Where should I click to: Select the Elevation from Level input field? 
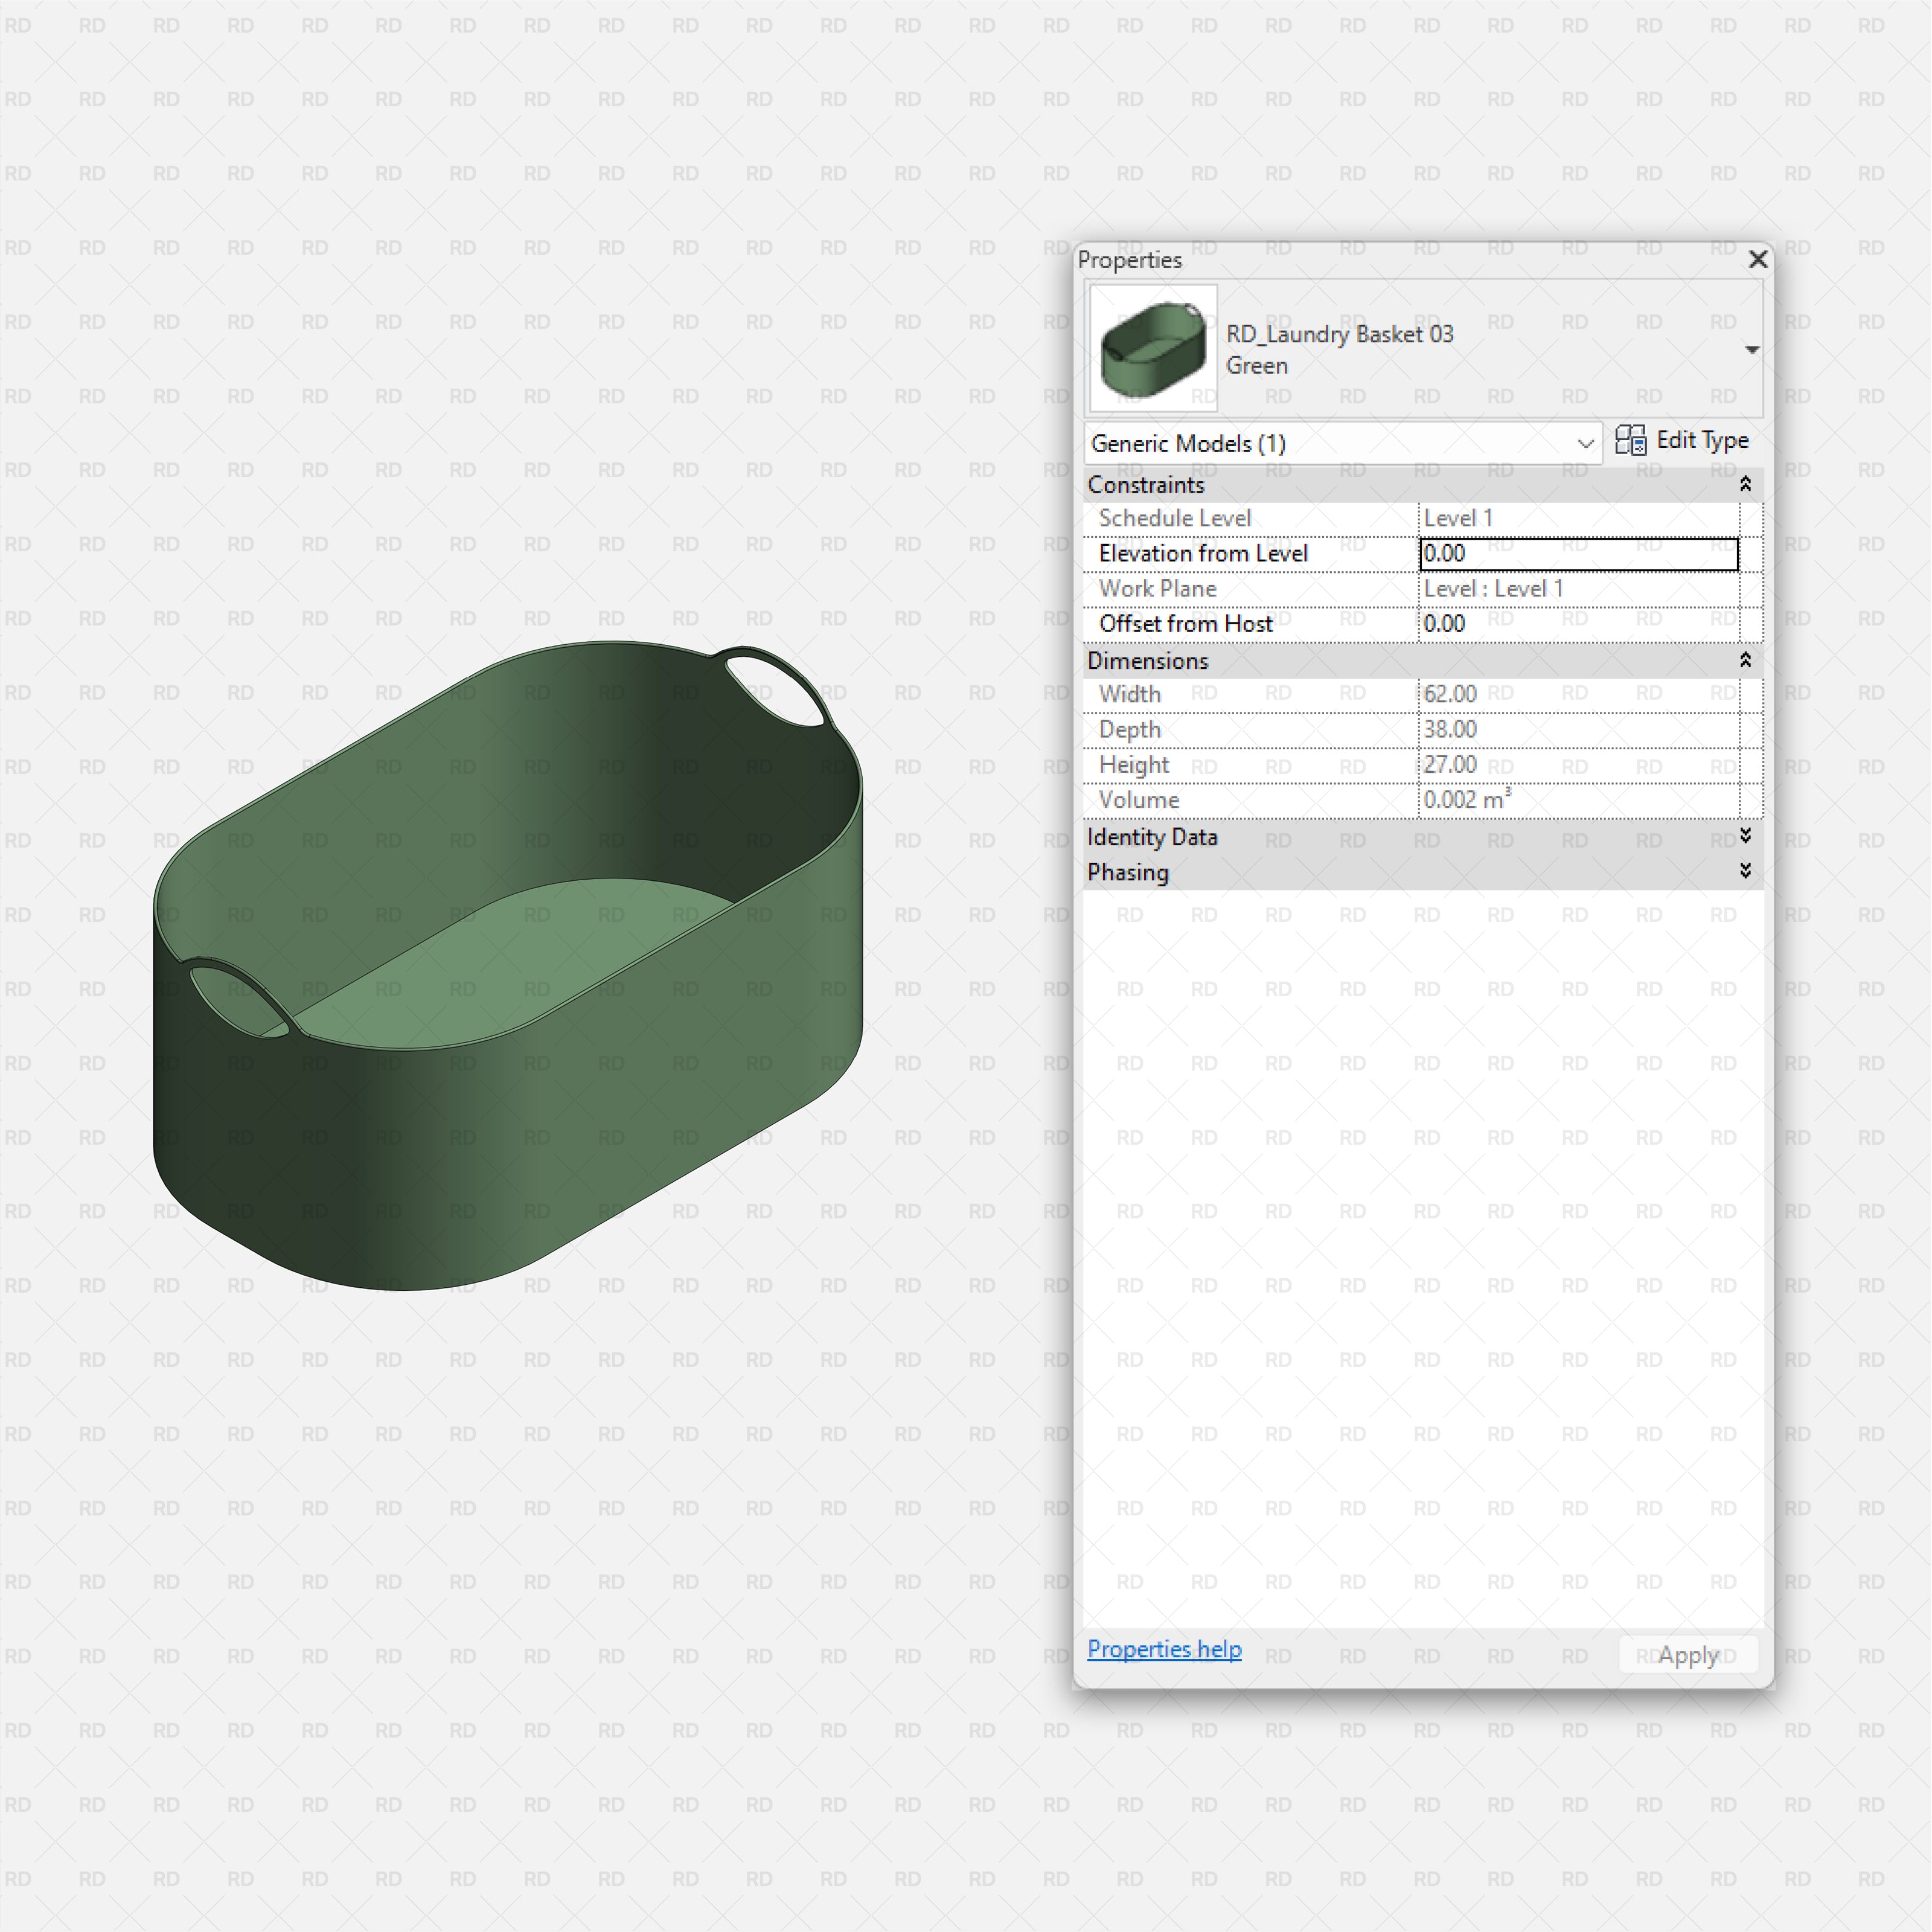[1578, 553]
